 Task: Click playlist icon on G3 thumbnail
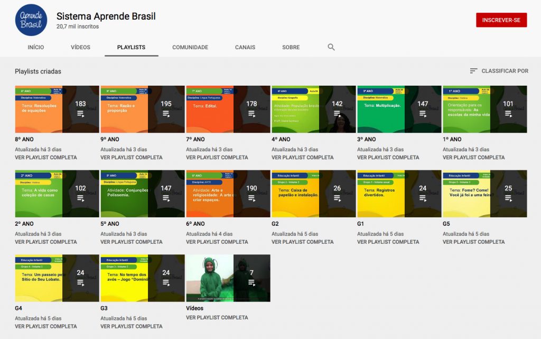click(x=166, y=282)
